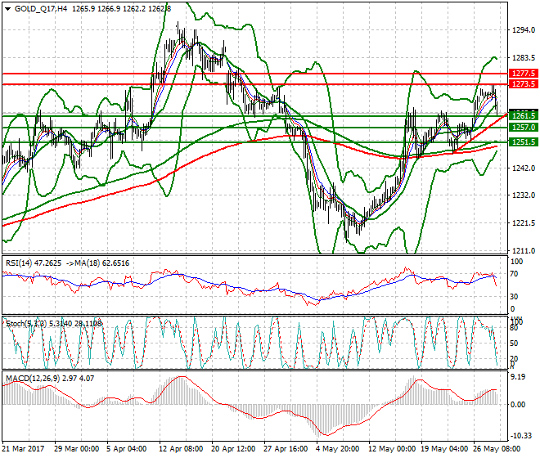Click the 1232.0 price axis value
This screenshot has width=540, height=458.
[x=524, y=195]
